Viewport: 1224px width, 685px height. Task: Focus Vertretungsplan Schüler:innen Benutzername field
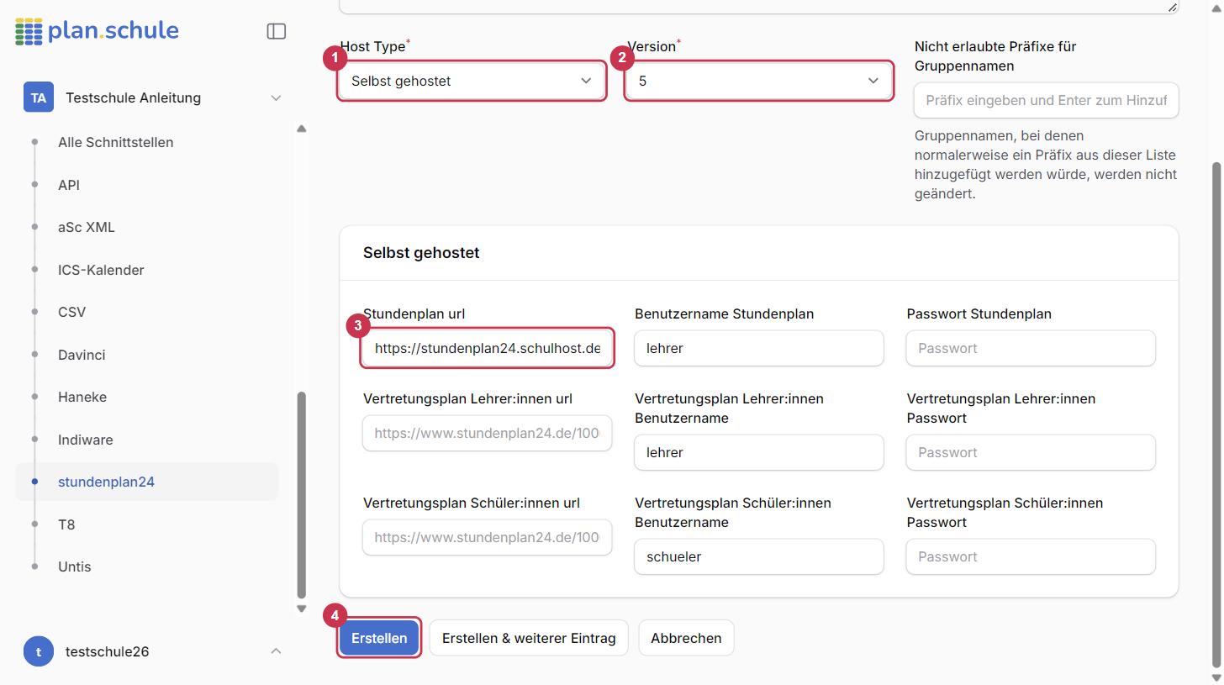tap(759, 556)
